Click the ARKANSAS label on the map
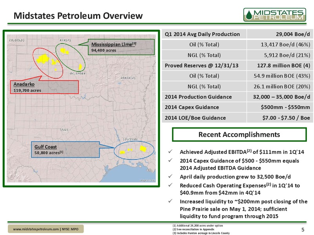This screenshot has height=235, width=314. [128, 78]
